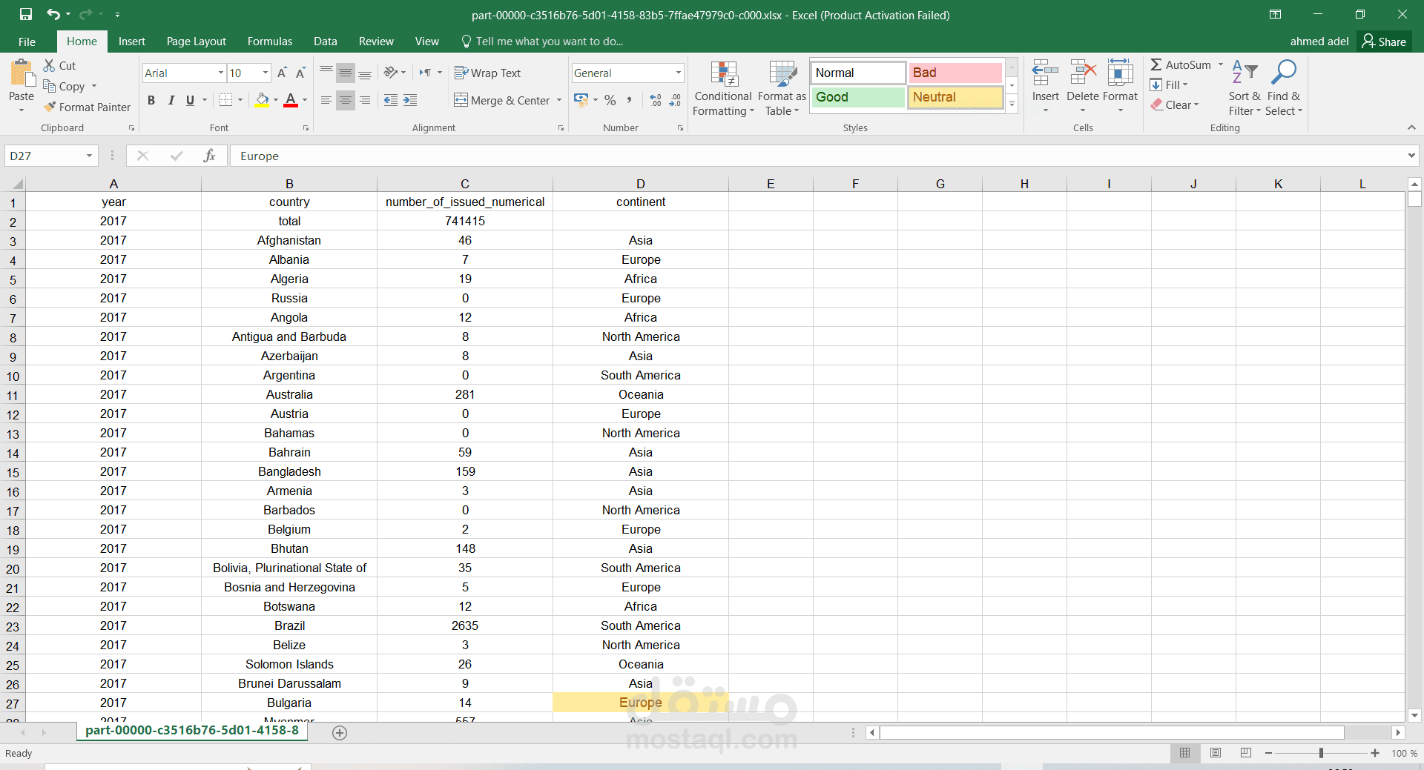Switch to the Page Layout tab
The image size is (1424, 770).
pyautogui.click(x=196, y=42)
